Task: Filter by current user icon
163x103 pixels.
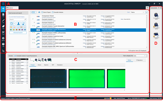Action: point(18,24)
